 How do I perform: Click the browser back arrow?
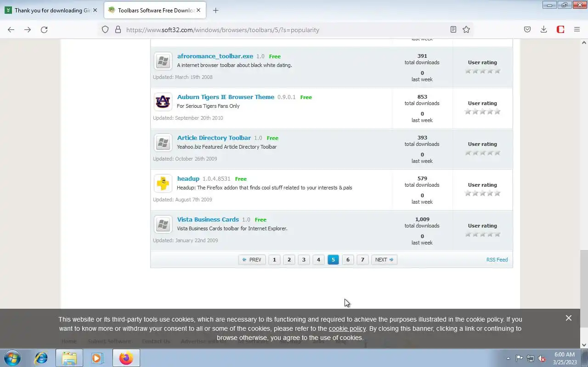(11, 29)
